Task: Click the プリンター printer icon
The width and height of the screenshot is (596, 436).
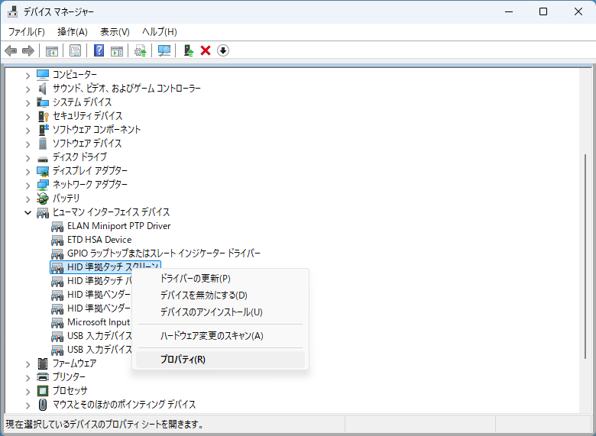Action: [43, 377]
